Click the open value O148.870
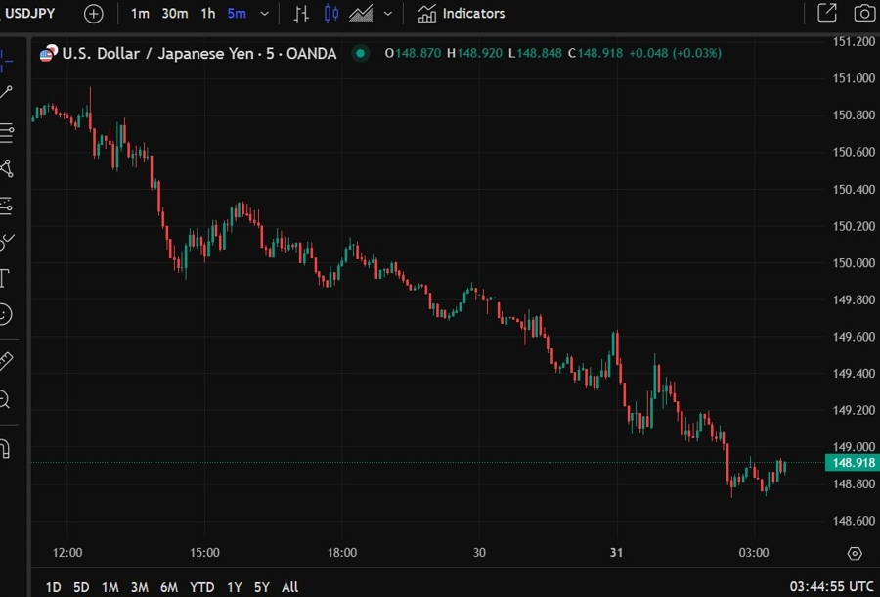This screenshot has width=880, height=597. pyautogui.click(x=413, y=54)
